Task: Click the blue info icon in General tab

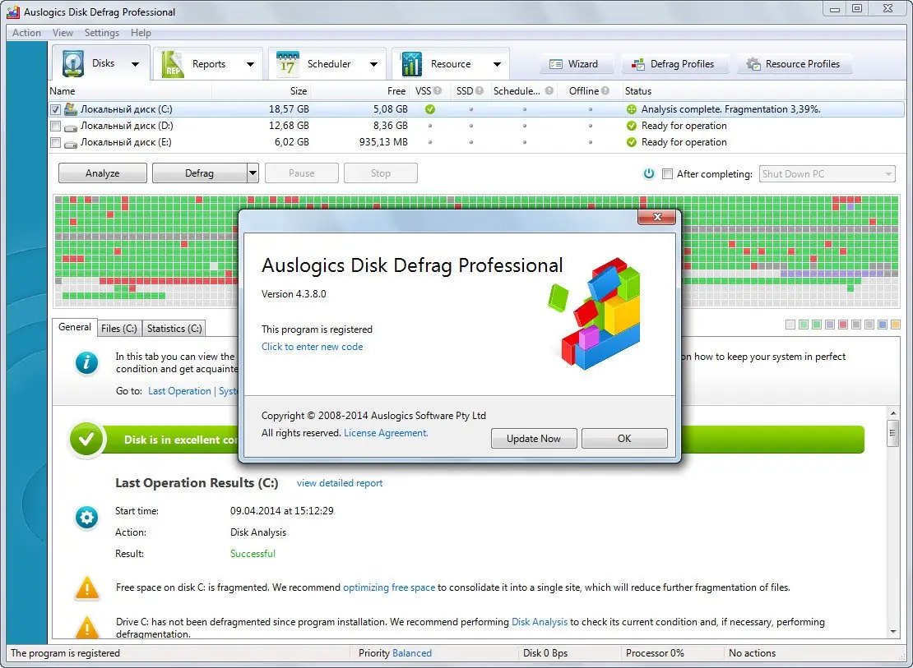Action: point(86,363)
